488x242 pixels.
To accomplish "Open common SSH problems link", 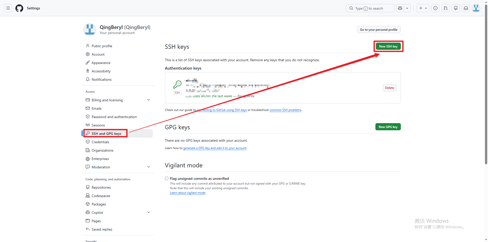I will click(x=285, y=110).
